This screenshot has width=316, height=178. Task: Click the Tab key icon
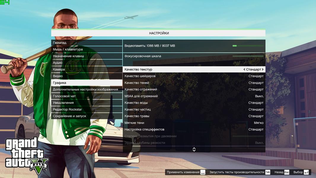pyautogui.click(x=268, y=172)
